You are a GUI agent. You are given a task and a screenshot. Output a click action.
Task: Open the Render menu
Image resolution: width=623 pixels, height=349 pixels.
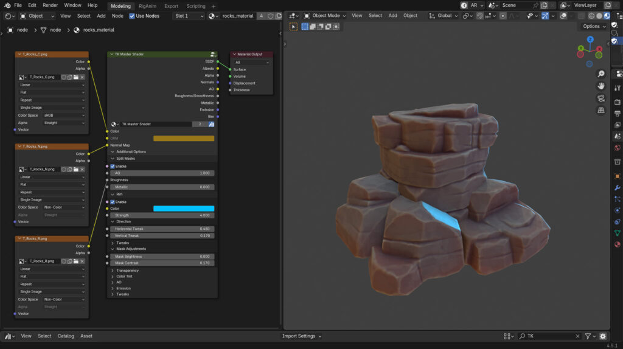(50, 5)
